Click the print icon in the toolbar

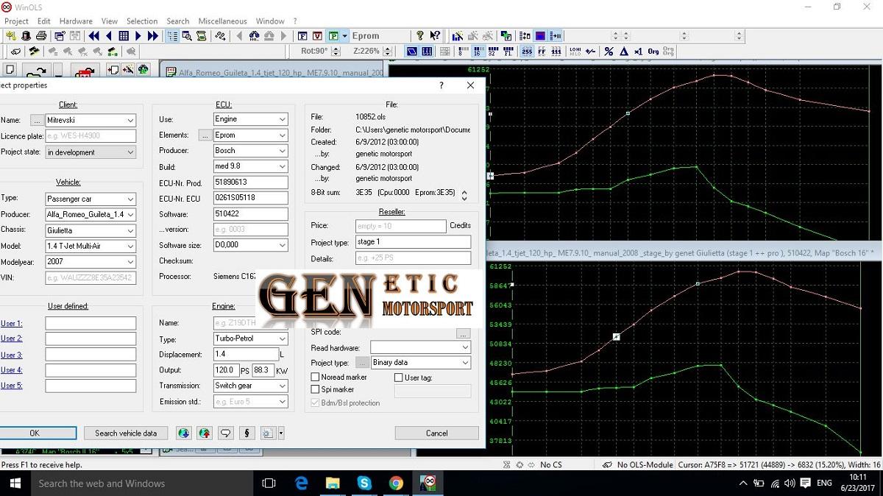[x=41, y=36]
